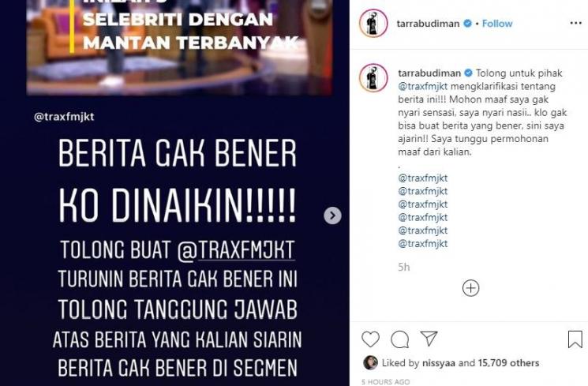Open tarrabudiman avatar beside the caption
Viewport: 588px width, 386px height.
click(373, 77)
